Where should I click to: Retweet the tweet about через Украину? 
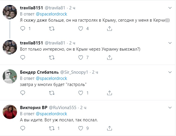click(x=52, y=58)
